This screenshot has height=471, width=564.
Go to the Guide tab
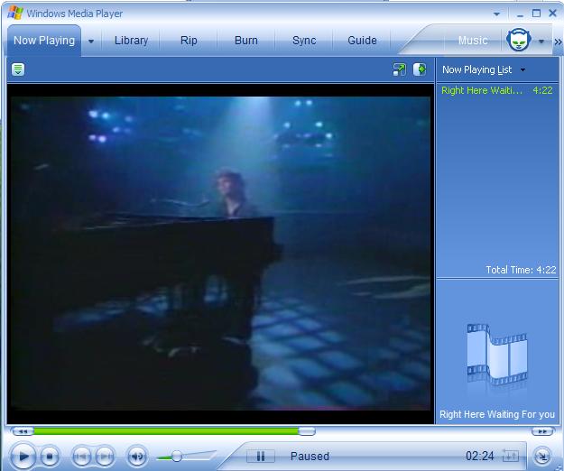[362, 41]
